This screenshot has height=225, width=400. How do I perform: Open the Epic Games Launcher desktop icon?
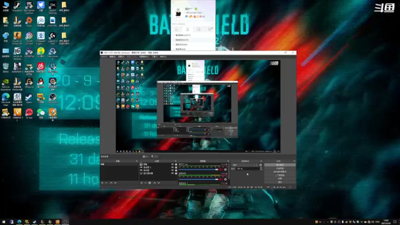tap(29, 6)
